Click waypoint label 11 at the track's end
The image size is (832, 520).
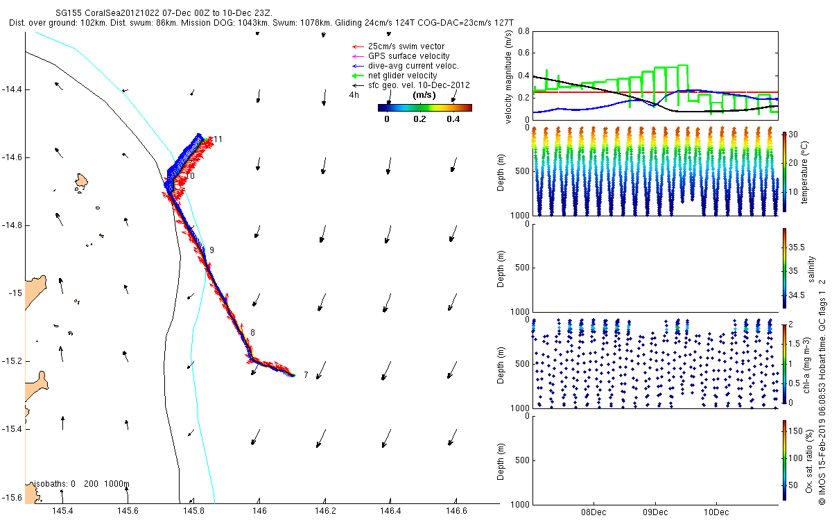point(218,139)
